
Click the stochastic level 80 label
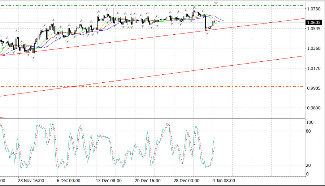pos(309,131)
